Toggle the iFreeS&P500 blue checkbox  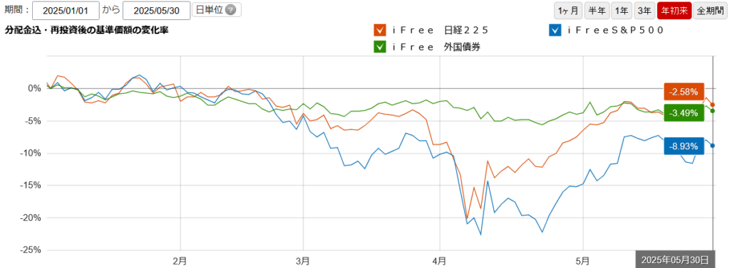(555, 31)
